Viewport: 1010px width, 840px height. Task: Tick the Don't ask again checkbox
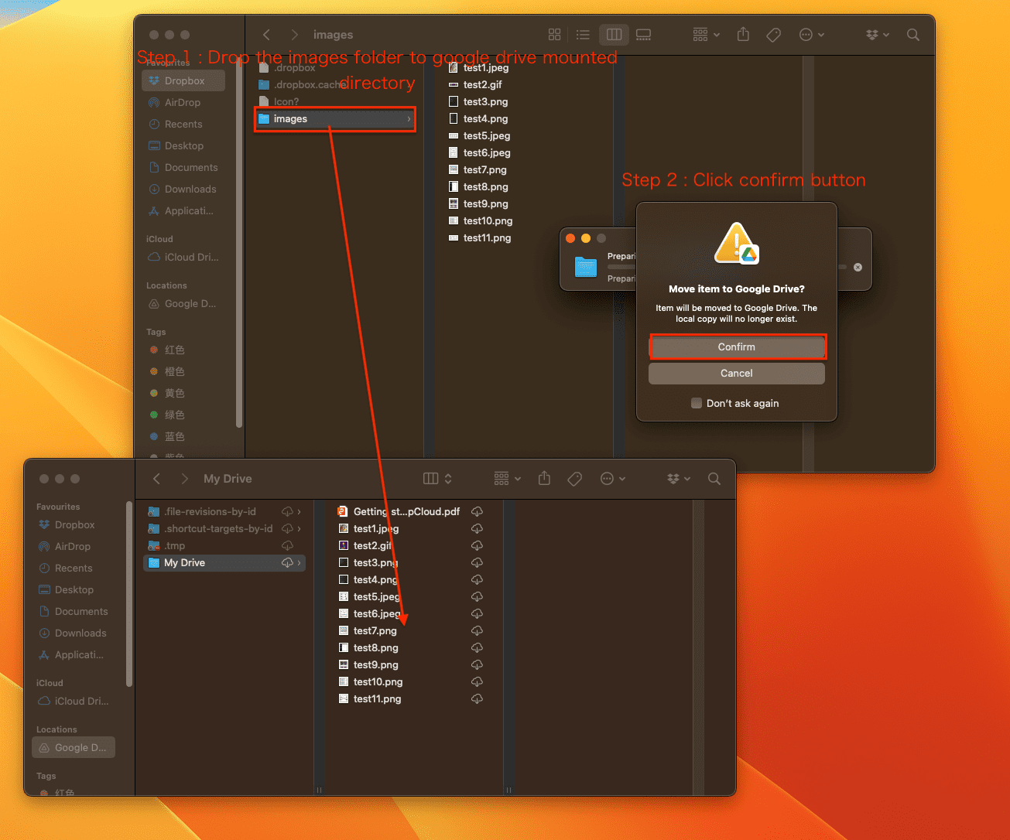click(x=697, y=403)
